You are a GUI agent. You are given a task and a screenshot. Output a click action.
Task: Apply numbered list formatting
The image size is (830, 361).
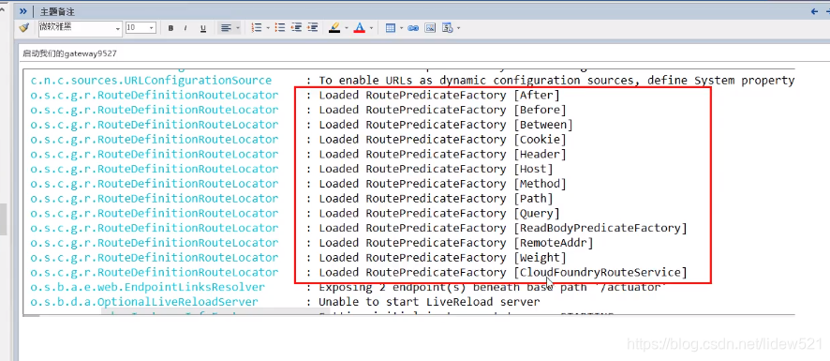[257, 28]
